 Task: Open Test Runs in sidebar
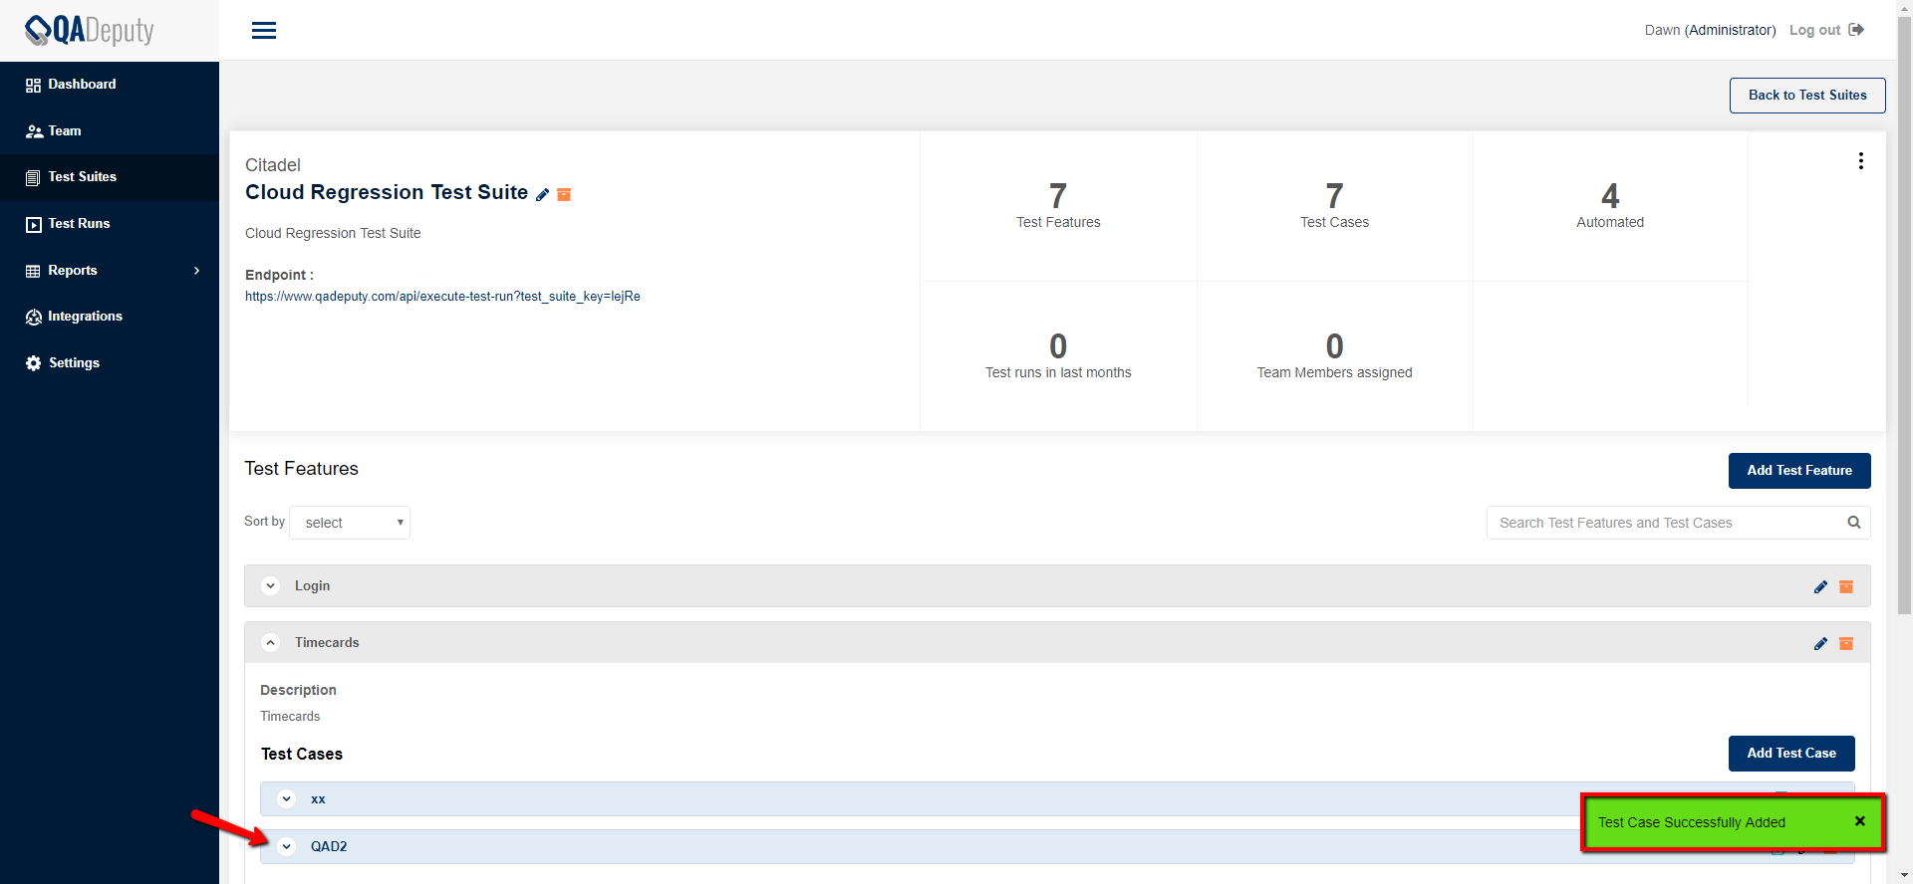(x=79, y=224)
